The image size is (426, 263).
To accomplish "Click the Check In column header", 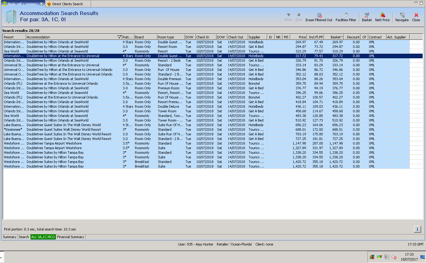I will pyautogui.click(x=206, y=37).
